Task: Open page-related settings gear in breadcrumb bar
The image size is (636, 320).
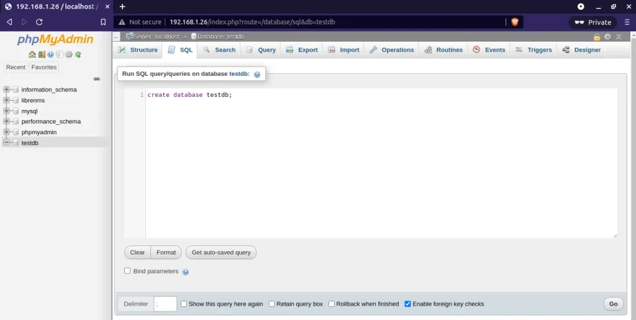Action: click(x=607, y=37)
